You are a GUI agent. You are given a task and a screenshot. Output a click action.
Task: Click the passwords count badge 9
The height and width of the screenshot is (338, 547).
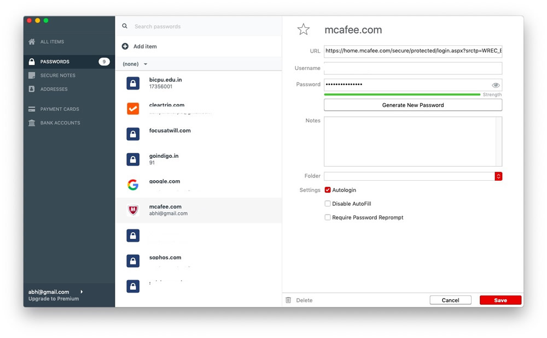(x=104, y=62)
